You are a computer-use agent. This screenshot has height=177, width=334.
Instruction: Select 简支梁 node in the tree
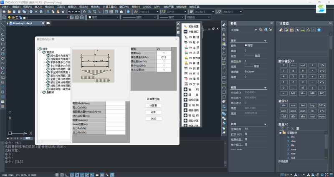pyautogui.click(x=50, y=52)
